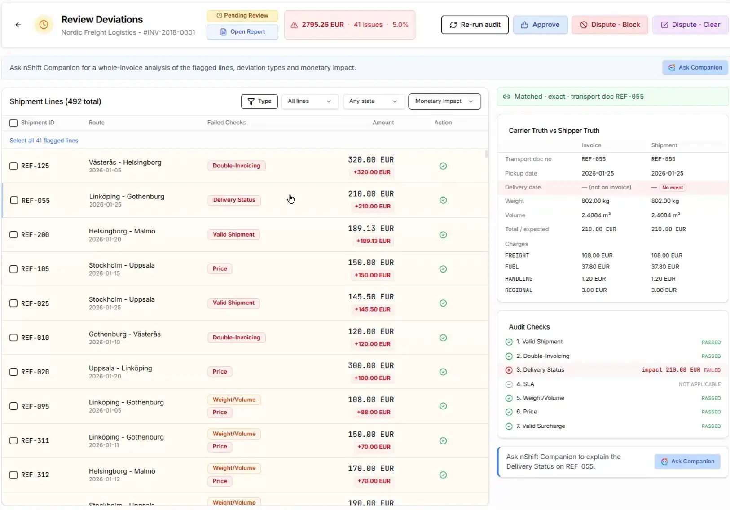Click the link icon in Matched banner

click(x=506, y=97)
